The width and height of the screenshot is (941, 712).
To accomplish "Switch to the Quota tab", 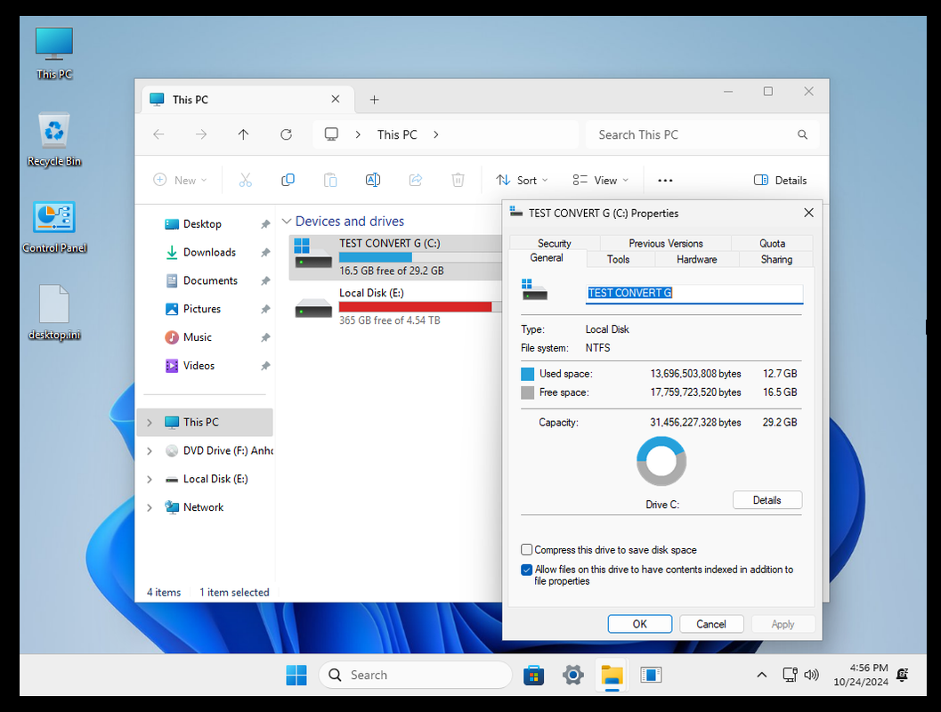I will click(772, 243).
